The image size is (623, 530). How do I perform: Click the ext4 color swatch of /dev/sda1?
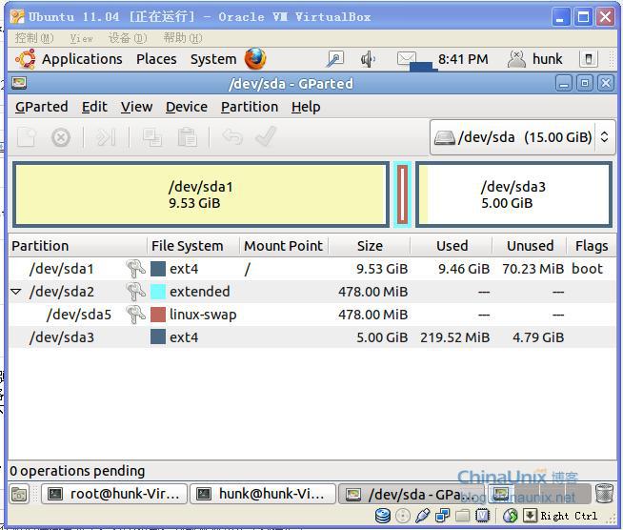point(158,269)
